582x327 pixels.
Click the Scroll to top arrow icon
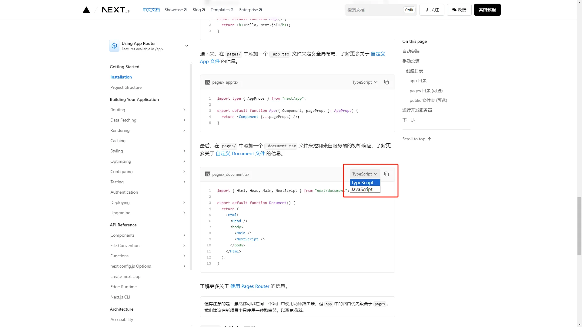click(429, 139)
